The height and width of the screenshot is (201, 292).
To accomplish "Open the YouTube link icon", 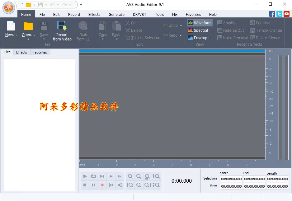I will pyautogui.click(x=286, y=14).
